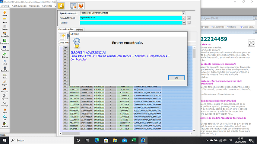
Task: Click the Operar lightning icon in sidebar
Action: pos(5,13)
